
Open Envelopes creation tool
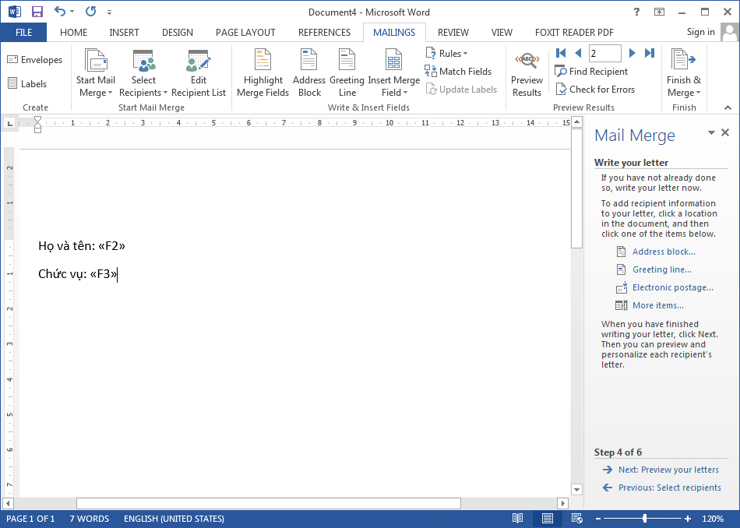pyautogui.click(x=35, y=60)
